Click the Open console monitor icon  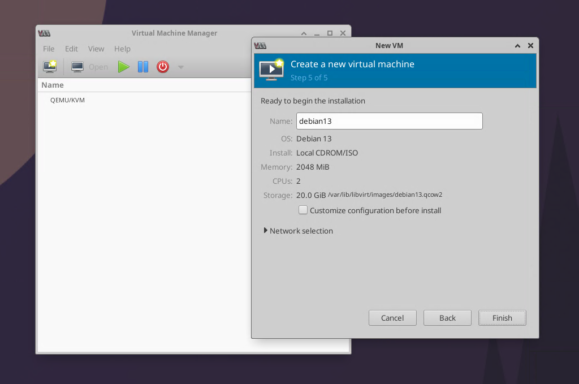coord(77,67)
